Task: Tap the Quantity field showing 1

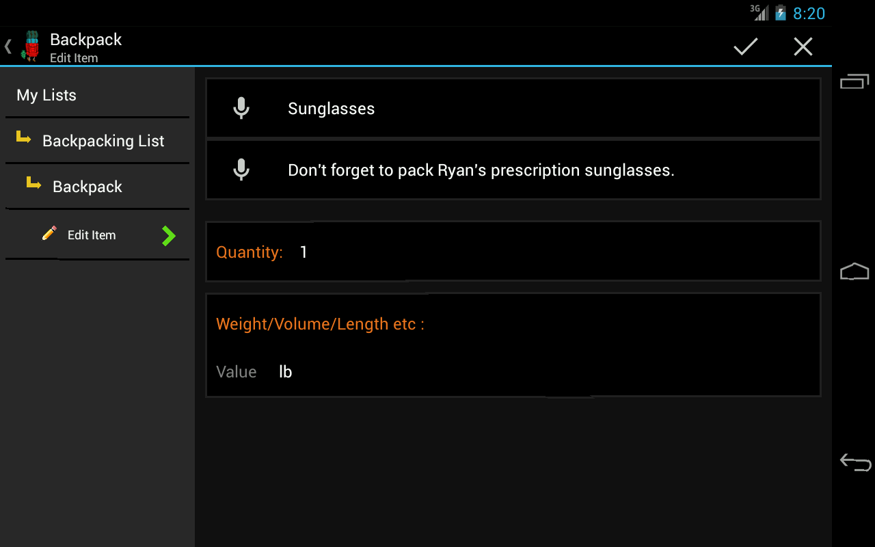Action: tap(513, 251)
